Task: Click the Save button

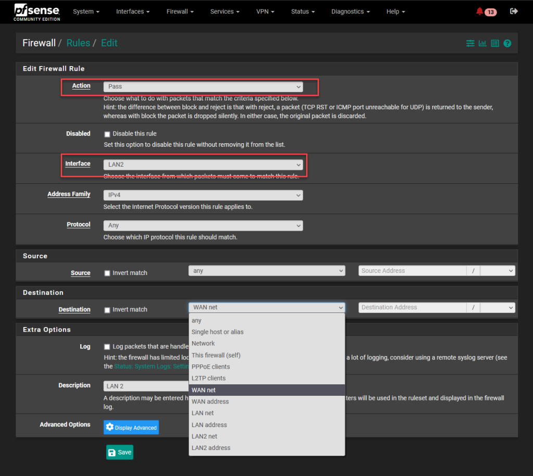Action: coord(120,452)
